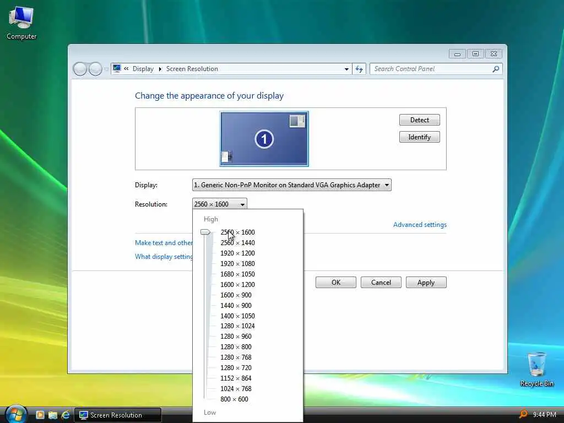Close the Screen Resolution window
This screenshot has width=564, height=423.
[x=494, y=54]
